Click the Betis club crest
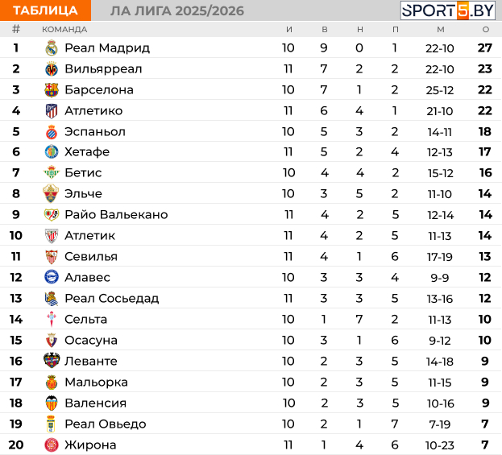 click(x=52, y=172)
